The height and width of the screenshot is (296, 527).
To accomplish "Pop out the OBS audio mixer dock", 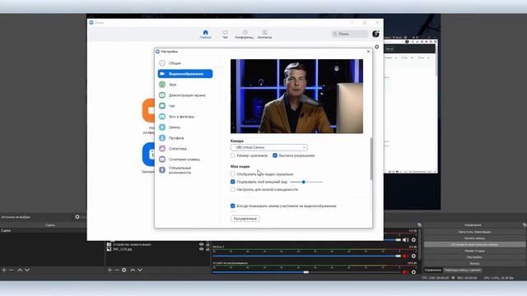I will coord(419,224).
